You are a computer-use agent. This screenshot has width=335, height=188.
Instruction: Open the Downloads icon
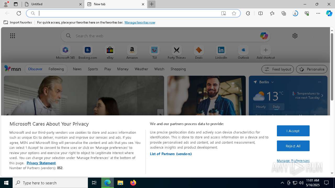point(295,13)
